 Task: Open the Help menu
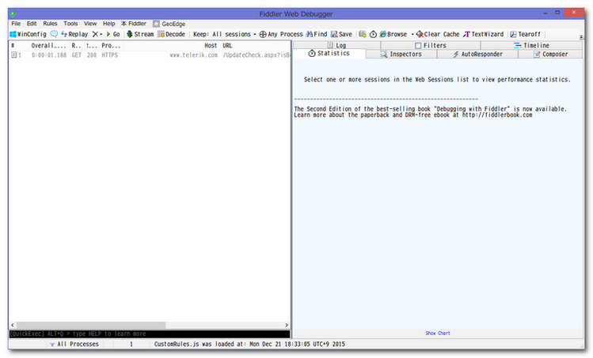109,24
